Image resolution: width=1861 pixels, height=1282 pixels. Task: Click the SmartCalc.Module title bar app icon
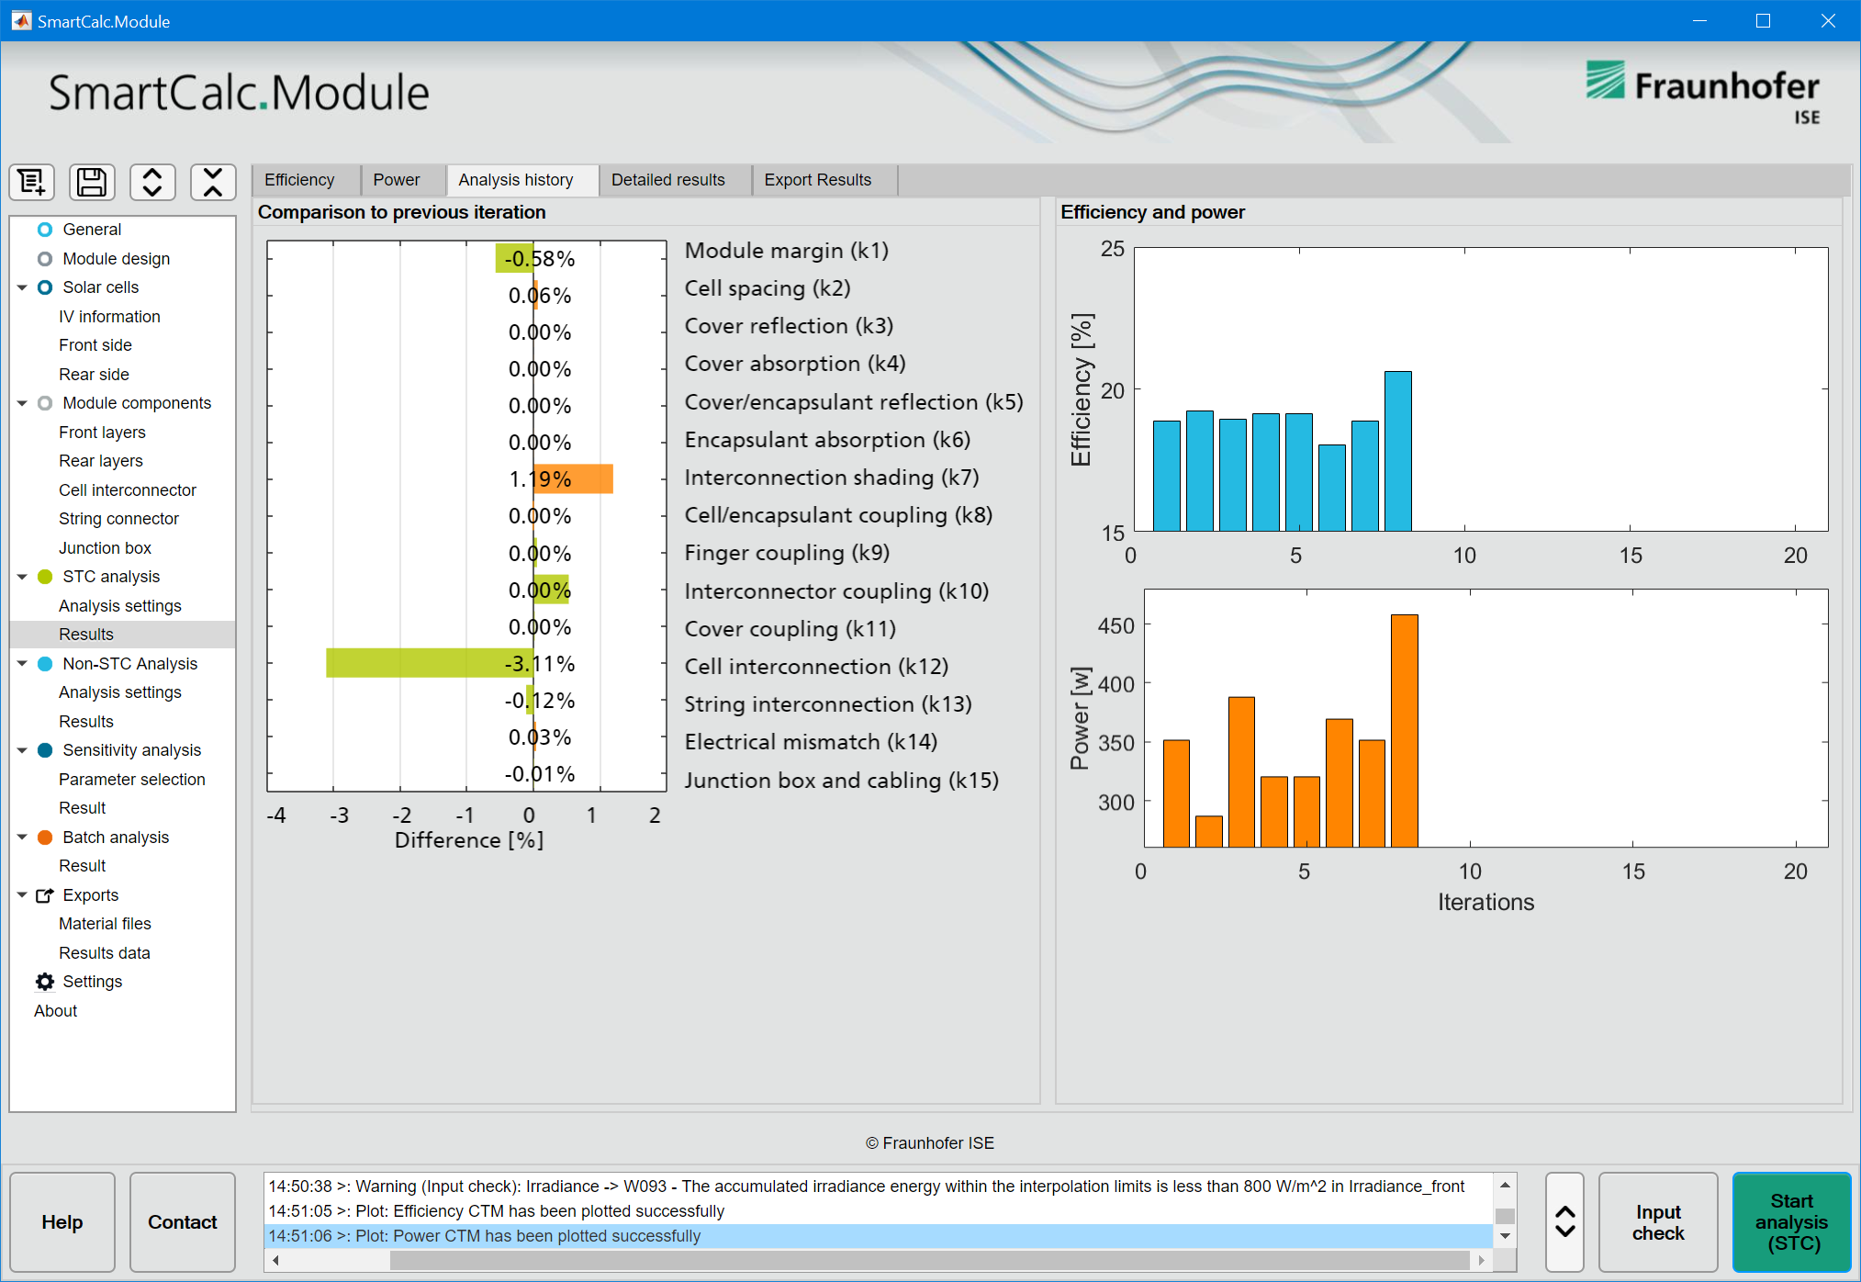tap(20, 20)
